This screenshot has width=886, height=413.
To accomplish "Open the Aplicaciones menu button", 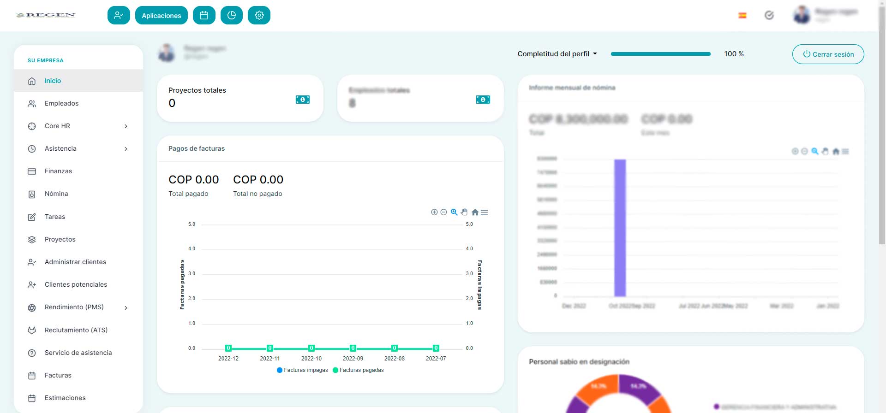I will pyautogui.click(x=162, y=15).
